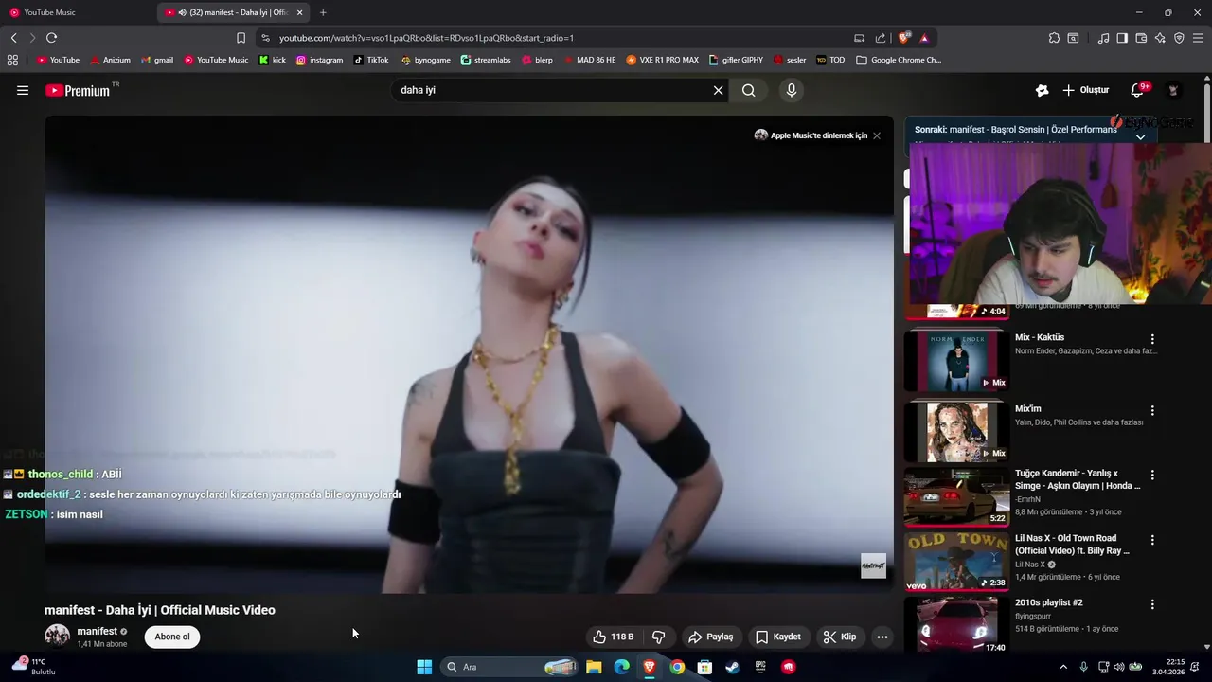Share the video via Paylaş

pyautogui.click(x=710, y=637)
